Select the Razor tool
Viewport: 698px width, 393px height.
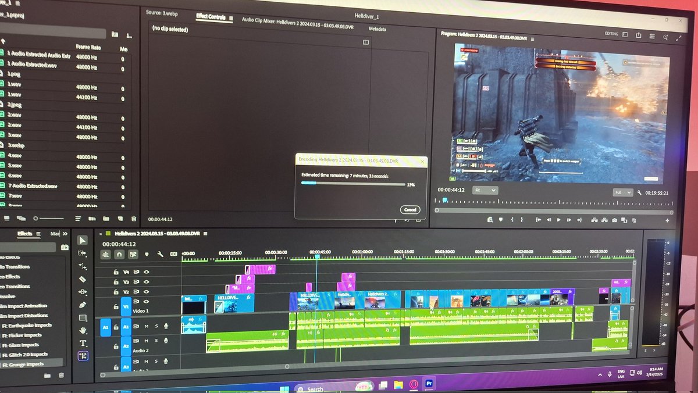click(83, 278)
